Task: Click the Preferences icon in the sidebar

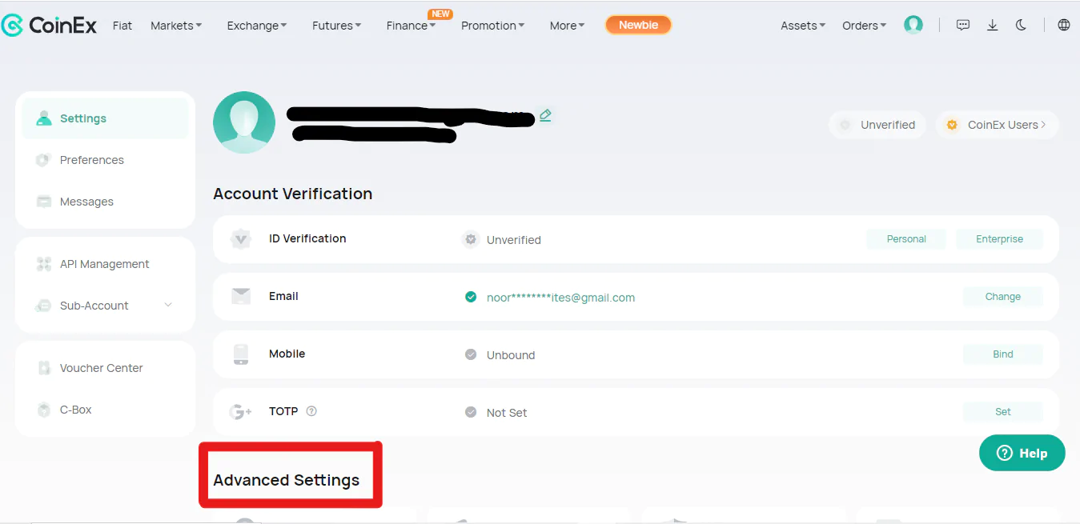Action: (x=44, y=160)
